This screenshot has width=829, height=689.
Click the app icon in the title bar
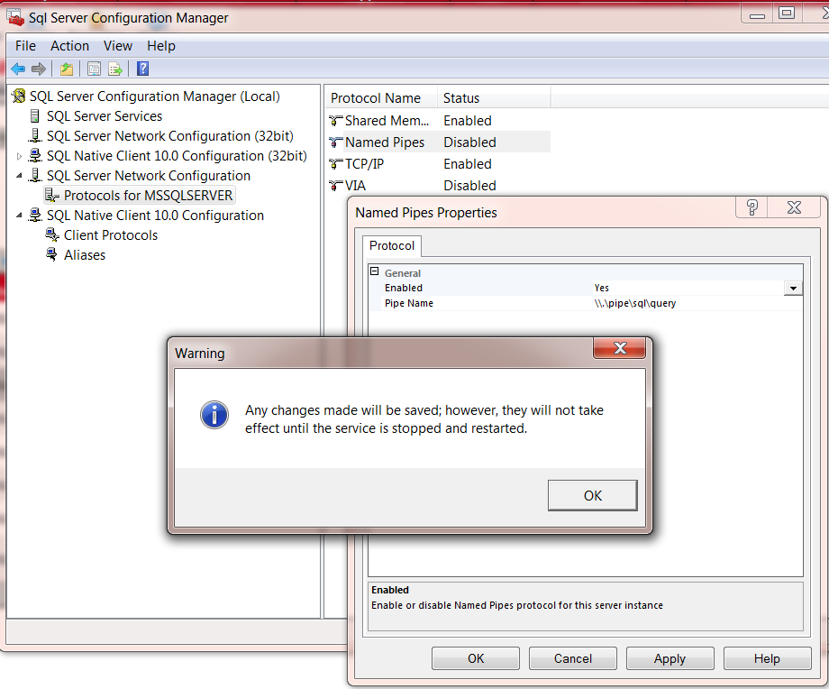click(x=14, y=17)
